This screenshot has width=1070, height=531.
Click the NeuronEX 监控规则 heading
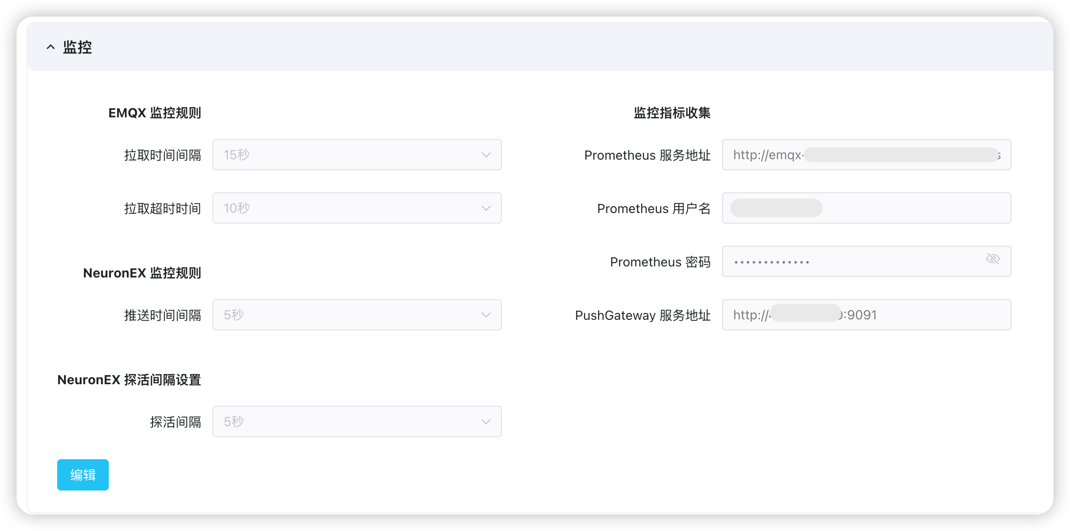pos(142,273)
